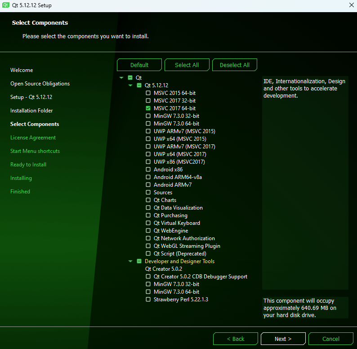Click the Installing step

[x=21, y=178]
